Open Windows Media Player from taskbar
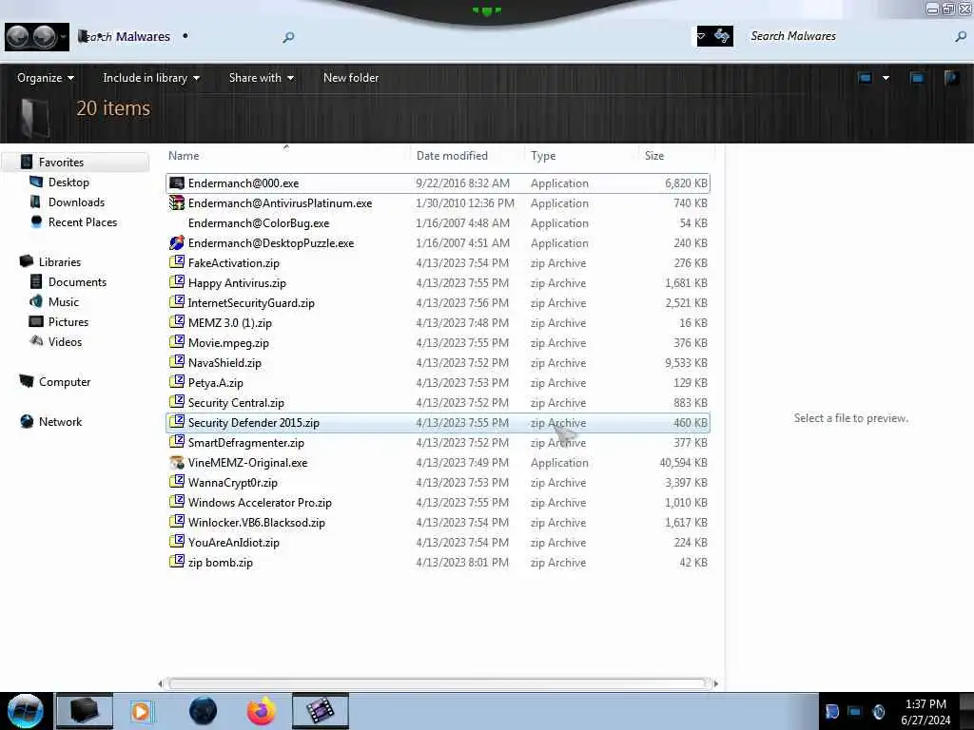The height and width of the screenshot is (730, 974). click(141, 711)
